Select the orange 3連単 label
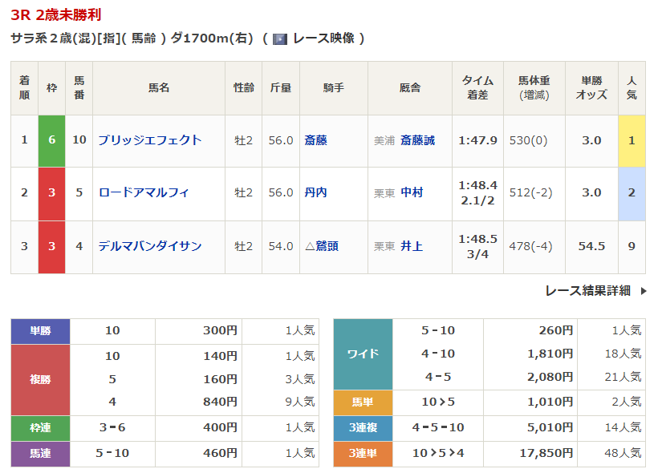 click(363, 454)
